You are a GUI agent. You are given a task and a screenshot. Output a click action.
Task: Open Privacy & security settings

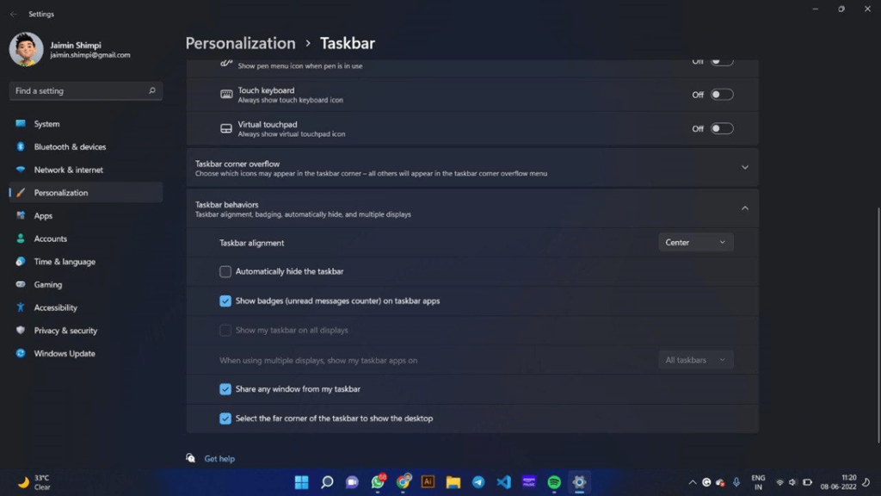click(86, 331)
